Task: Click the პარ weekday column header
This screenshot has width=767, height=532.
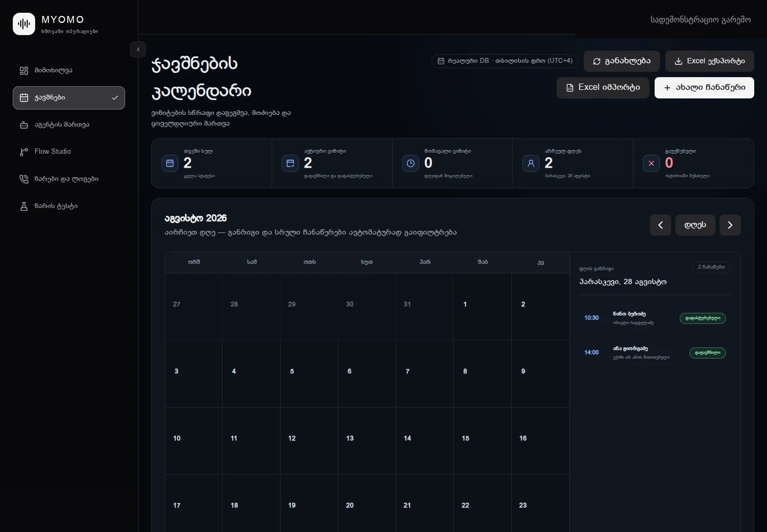Action: point(425,262)
